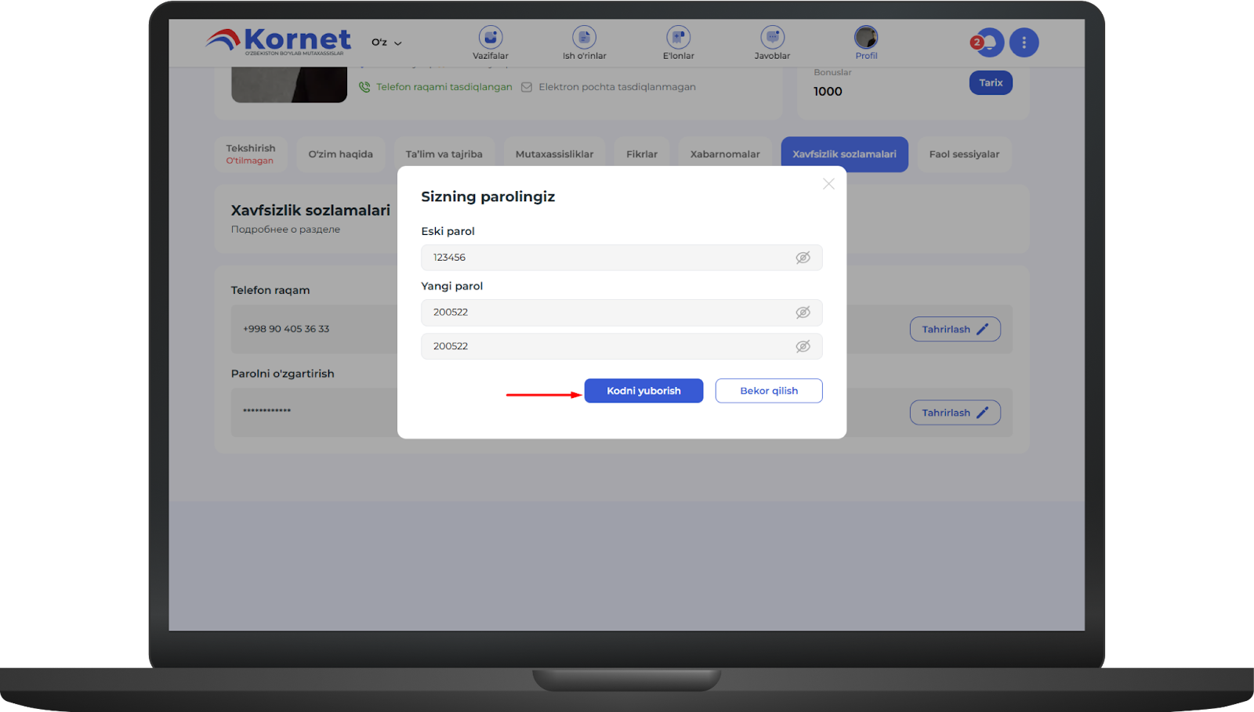Toggle visibility of Yangi parol field
The width and height of the screenshot is (1254, 712).
803,313
